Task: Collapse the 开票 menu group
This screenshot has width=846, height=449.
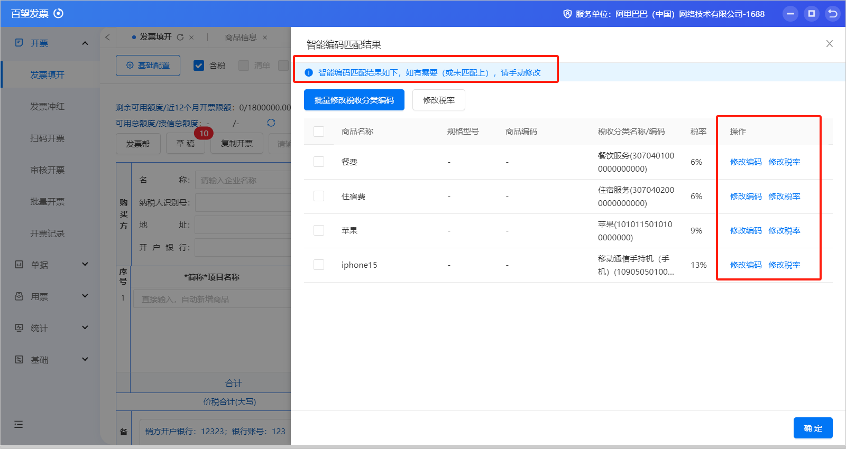Action: (x=85, y=43)
